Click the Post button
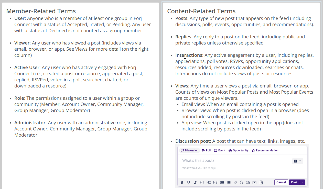Screen dimensions: 323x189 pyautogui.click(x=294, y=182)
